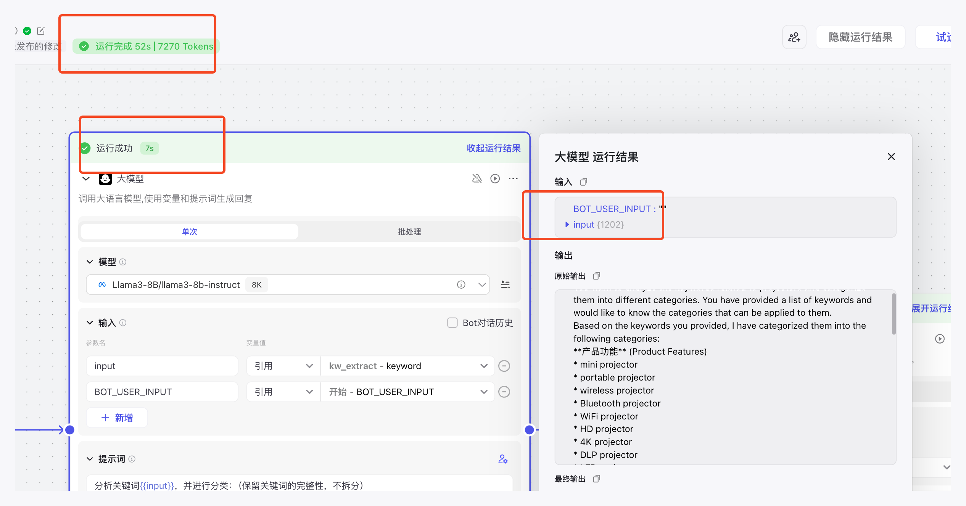The width and height of the screenshot is (966, 506).
Task: Click the 新增 button to add input
Action: [117, 418]
